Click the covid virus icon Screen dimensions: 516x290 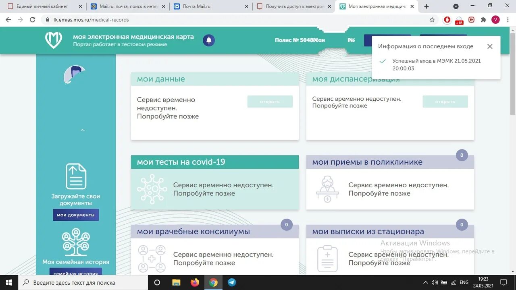tap(152, 189)
